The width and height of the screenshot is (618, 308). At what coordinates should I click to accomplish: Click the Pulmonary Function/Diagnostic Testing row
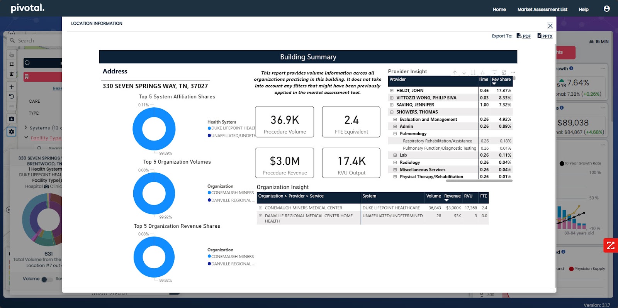[x=450, y=148]
